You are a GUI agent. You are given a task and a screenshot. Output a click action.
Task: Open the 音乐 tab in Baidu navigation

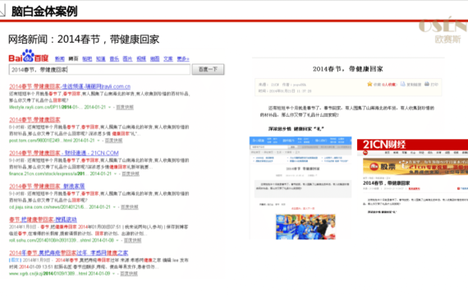pyautogui.click(x=114, y=59)
